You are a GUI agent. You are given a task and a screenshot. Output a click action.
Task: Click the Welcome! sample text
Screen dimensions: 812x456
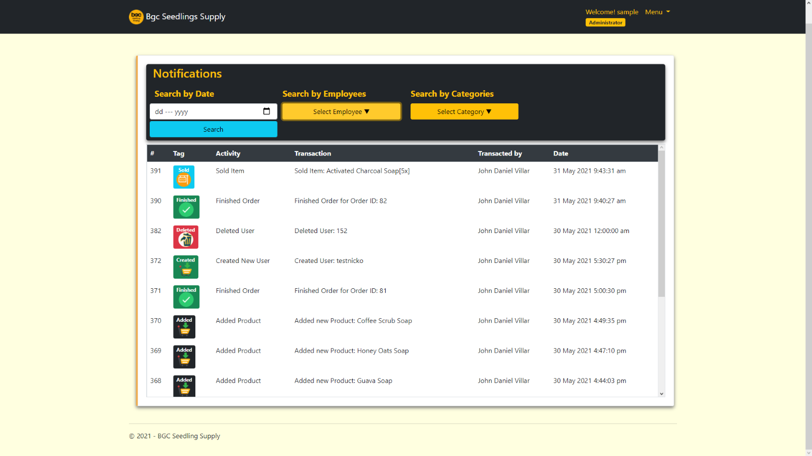pos(612,12)
